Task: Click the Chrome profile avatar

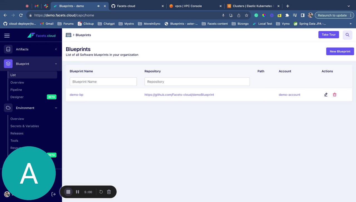Action: point(310,15)
